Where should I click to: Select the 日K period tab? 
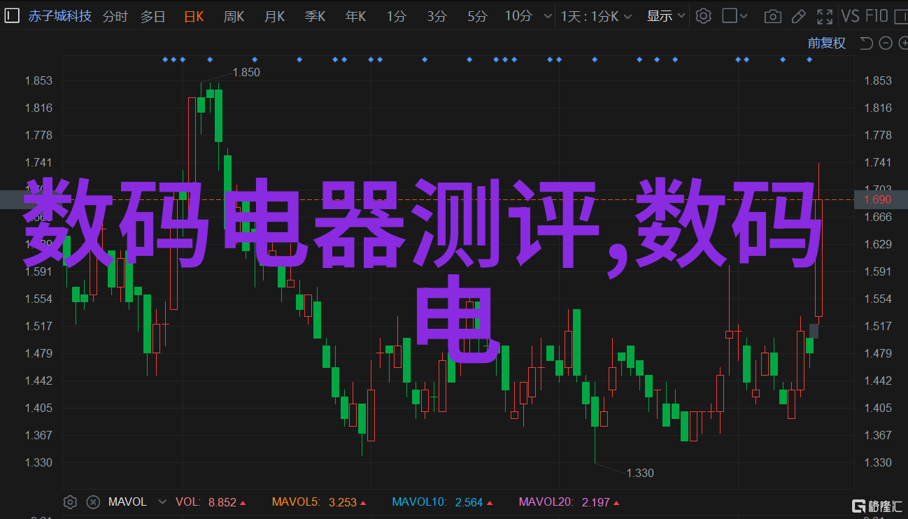(194, 16)
